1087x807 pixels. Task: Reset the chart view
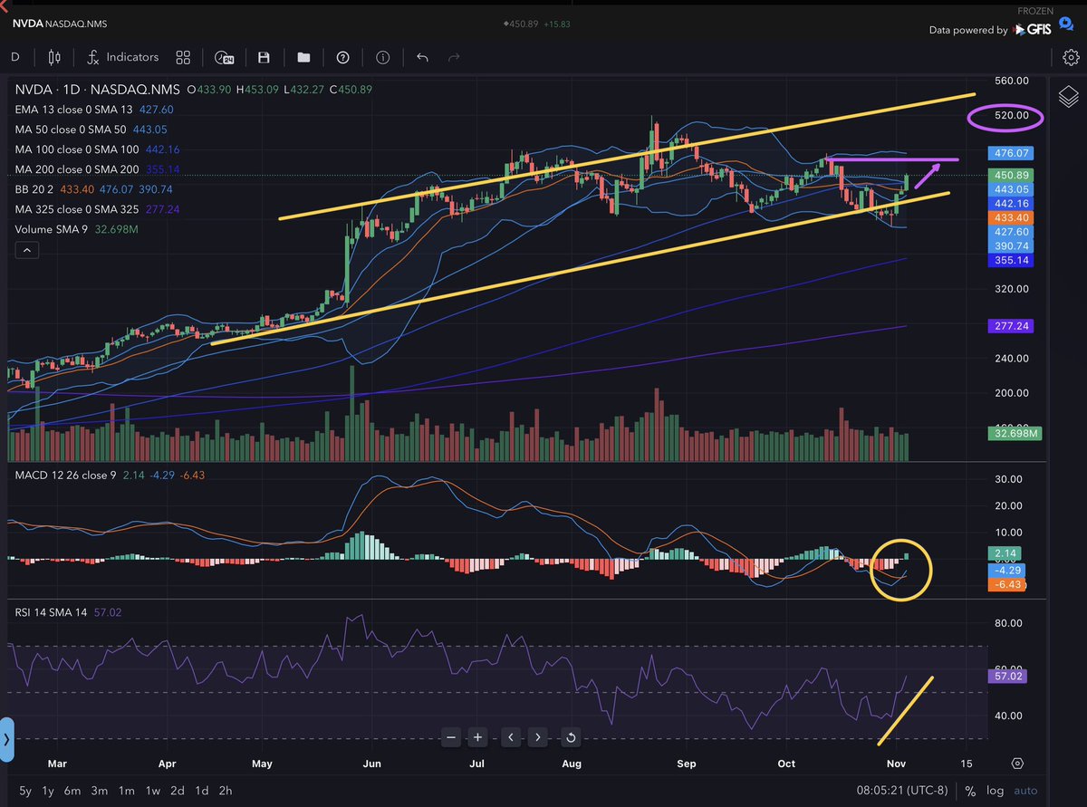coord(571,736)
